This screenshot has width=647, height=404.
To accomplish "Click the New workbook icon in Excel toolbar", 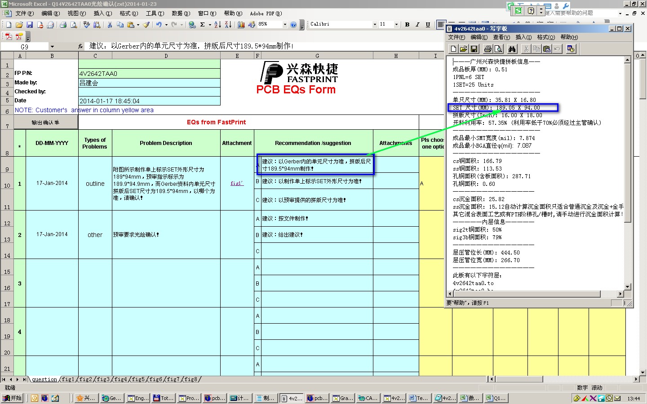I will point(9,25).
